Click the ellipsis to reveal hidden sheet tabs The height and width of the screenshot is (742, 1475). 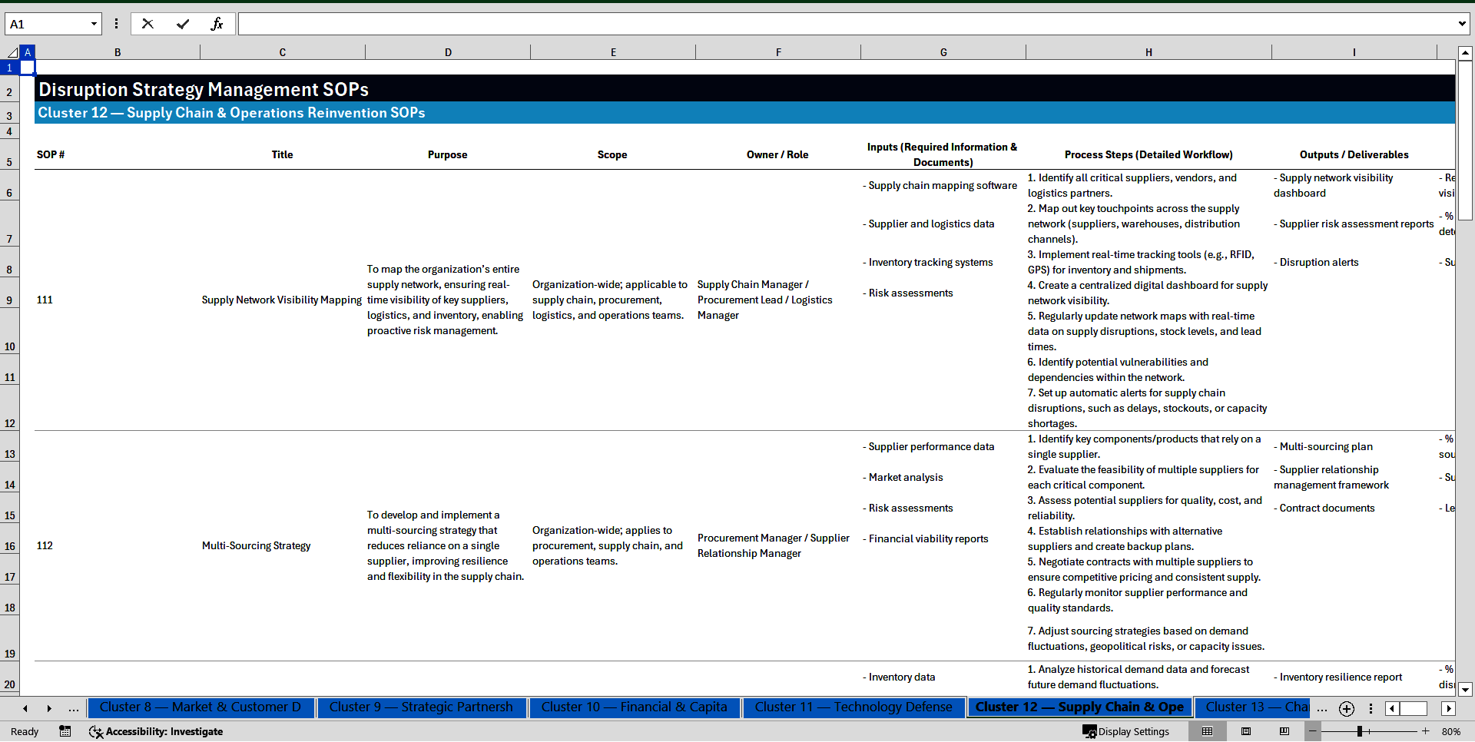click(73, 708)
